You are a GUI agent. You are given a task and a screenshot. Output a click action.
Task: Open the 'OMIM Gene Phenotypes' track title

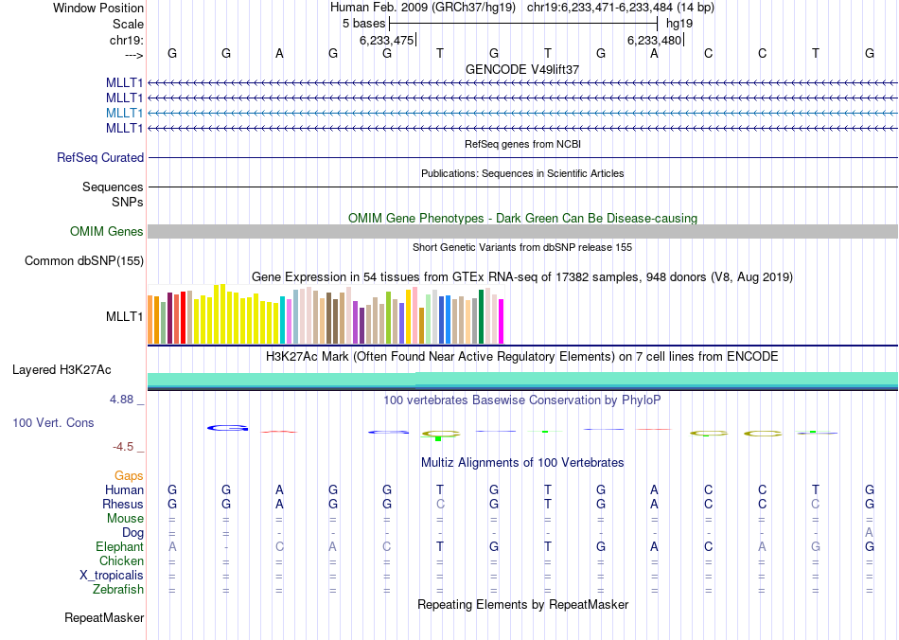[522, 218]
